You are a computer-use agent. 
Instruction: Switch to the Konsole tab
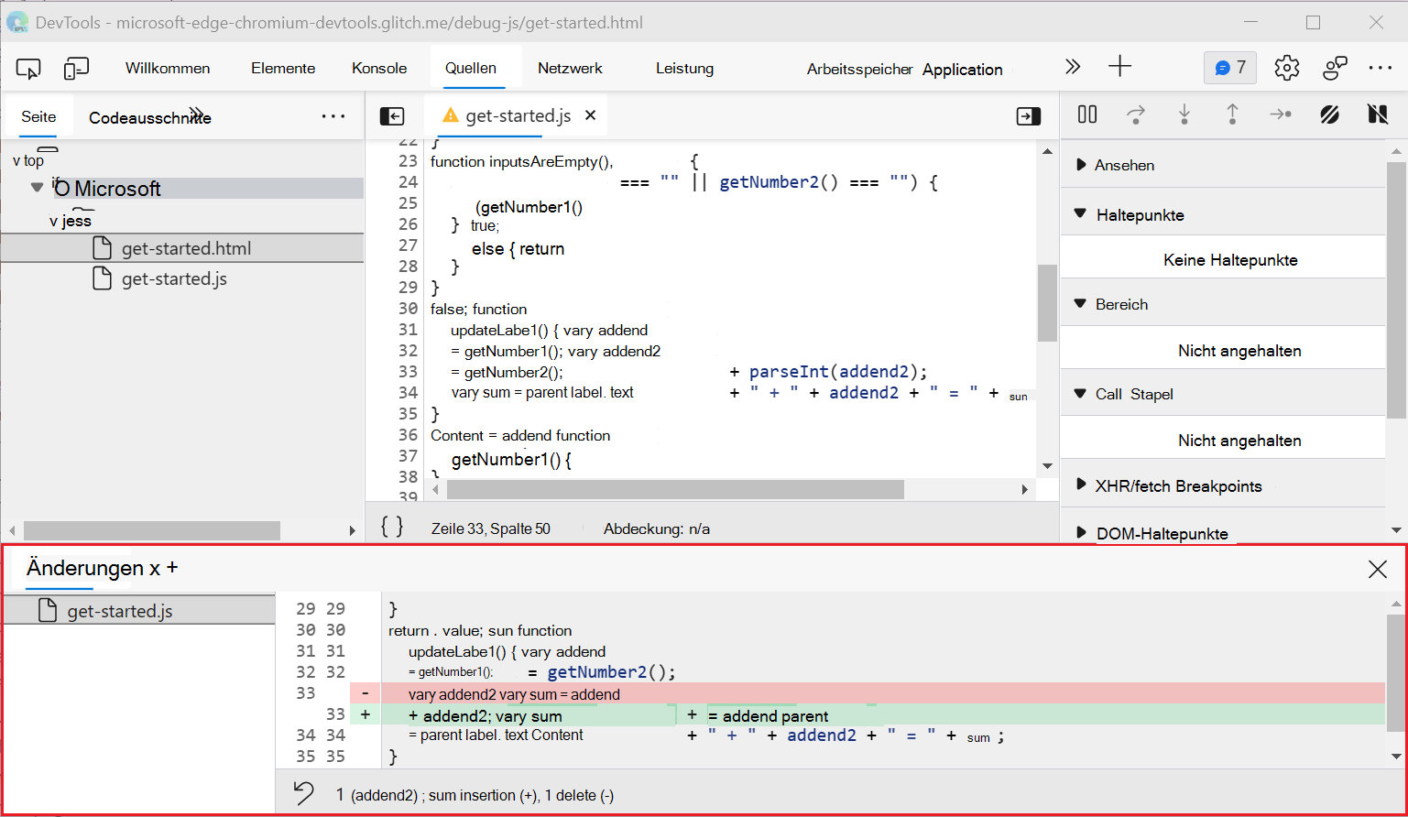click(379, 69)
